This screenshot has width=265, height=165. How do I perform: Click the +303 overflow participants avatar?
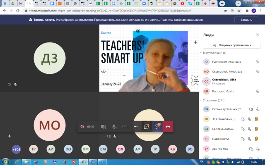coord(17,149)
